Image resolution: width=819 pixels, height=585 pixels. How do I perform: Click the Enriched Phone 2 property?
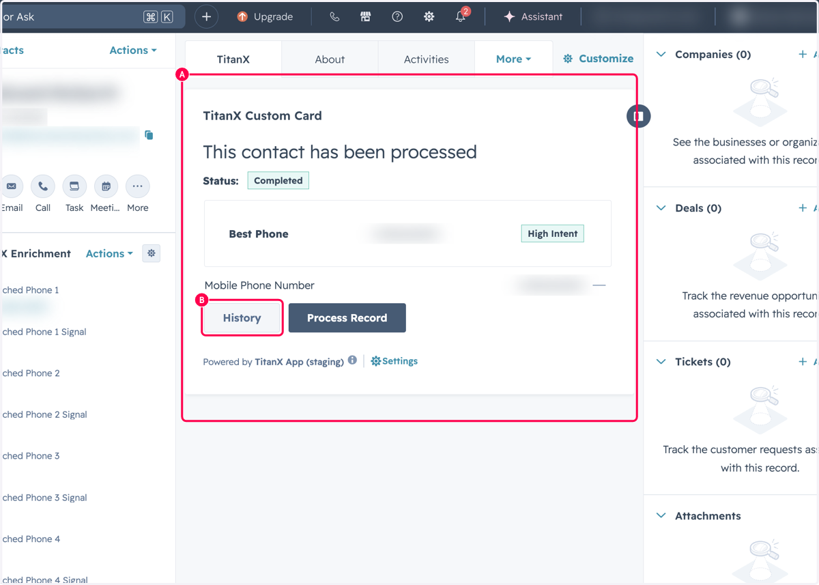[x=30, y=373]
